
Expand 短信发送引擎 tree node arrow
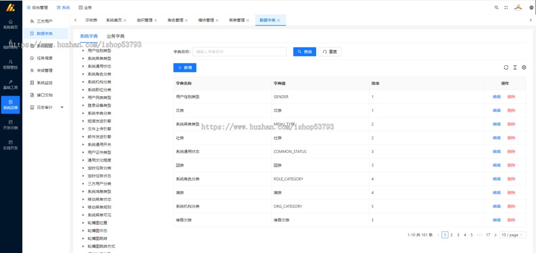click(83, 121)
